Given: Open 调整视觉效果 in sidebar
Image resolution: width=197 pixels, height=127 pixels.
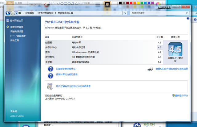Looking at the screenshot, I should 17,27.
